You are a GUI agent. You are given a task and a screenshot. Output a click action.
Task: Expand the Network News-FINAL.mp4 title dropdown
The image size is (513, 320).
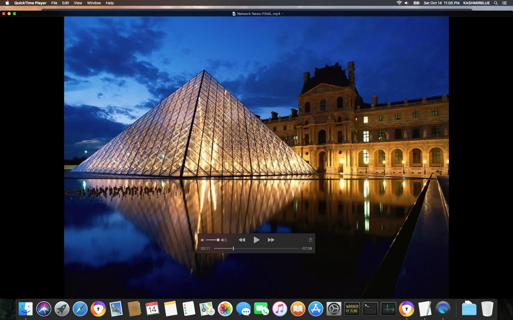point(283,14)
